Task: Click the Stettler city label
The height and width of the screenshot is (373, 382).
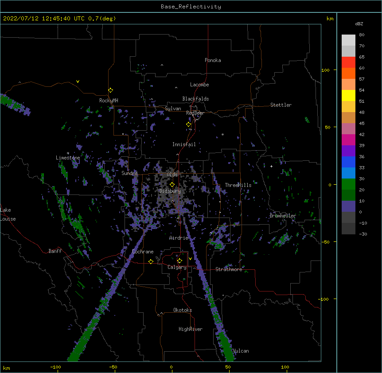Action: pyautogui.click(x=281, y=105)
